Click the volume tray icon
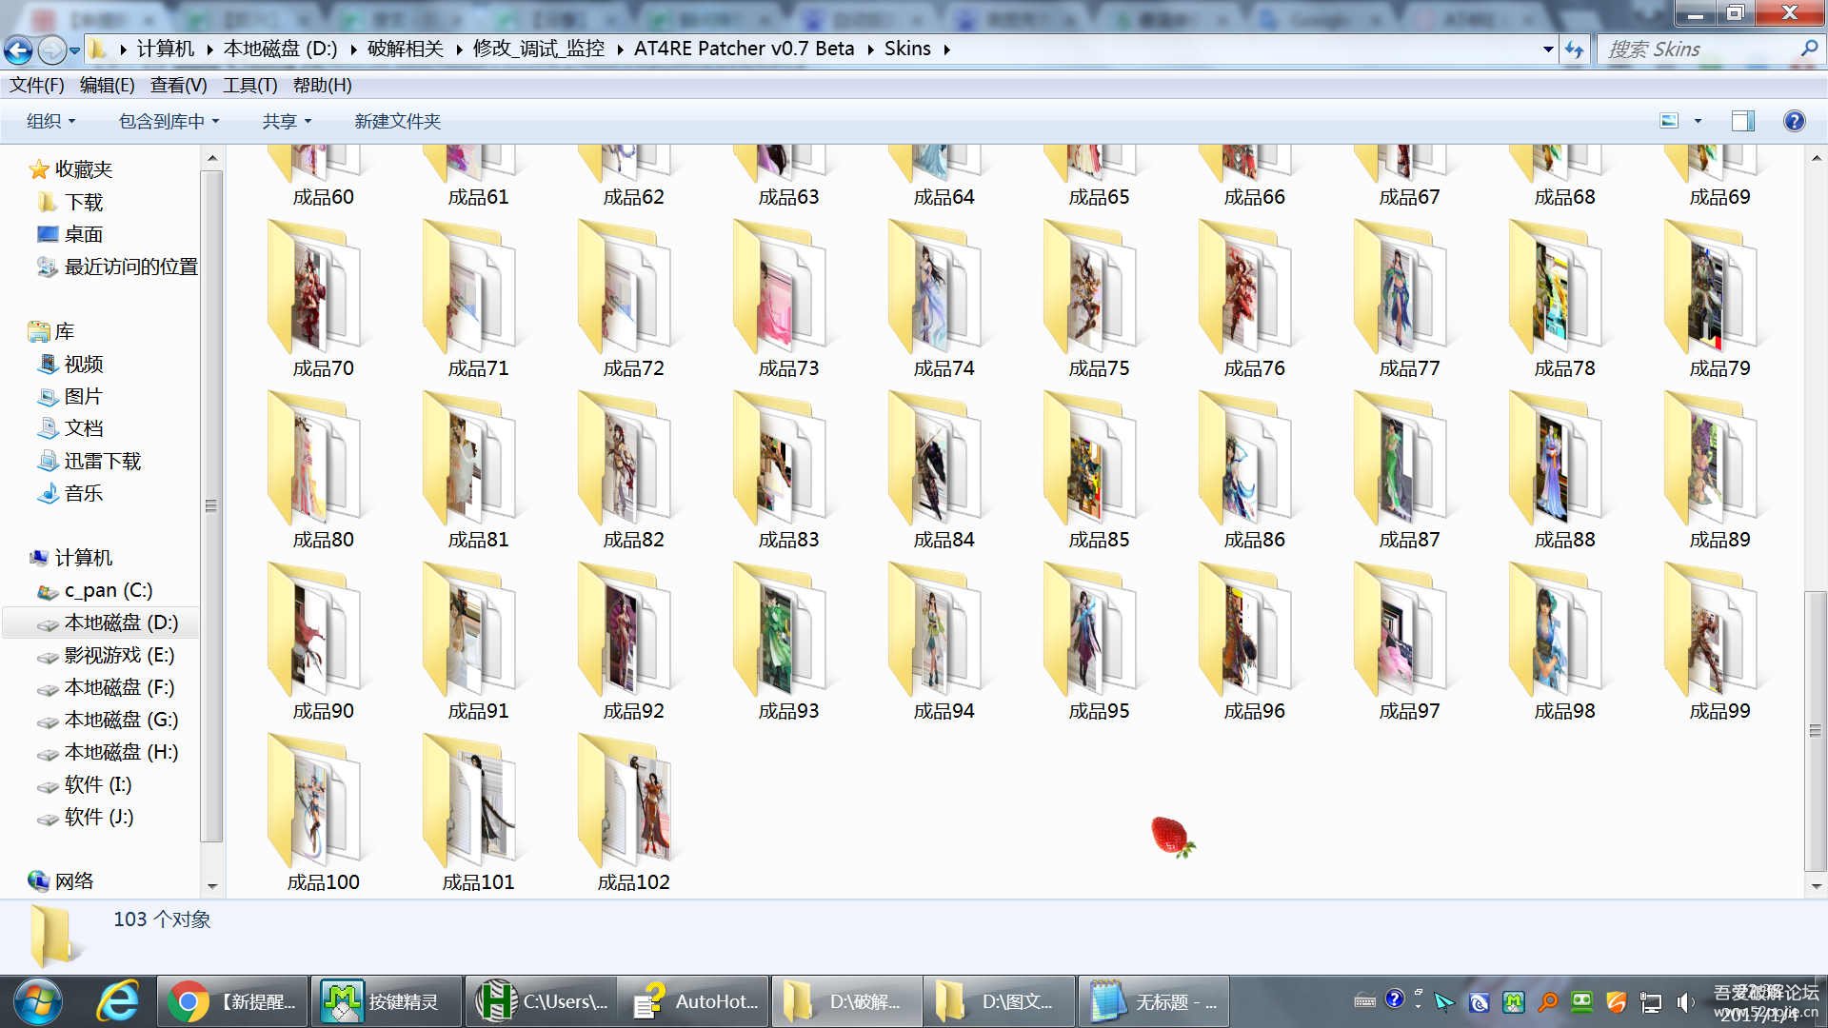This screenshot has width=1828, height=1028. coord(1685,1002)
